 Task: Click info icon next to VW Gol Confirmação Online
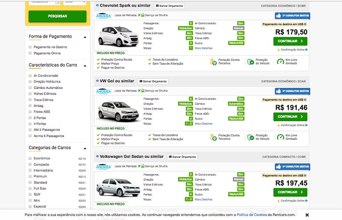click(306, 125)
